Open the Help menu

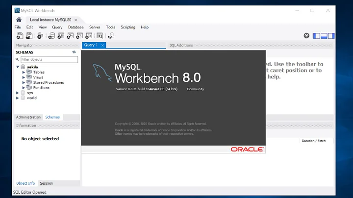pyautogui.click(x=145, y=27)
